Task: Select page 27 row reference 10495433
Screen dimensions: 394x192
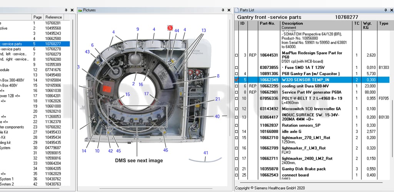Action: (x=35, y=132)
